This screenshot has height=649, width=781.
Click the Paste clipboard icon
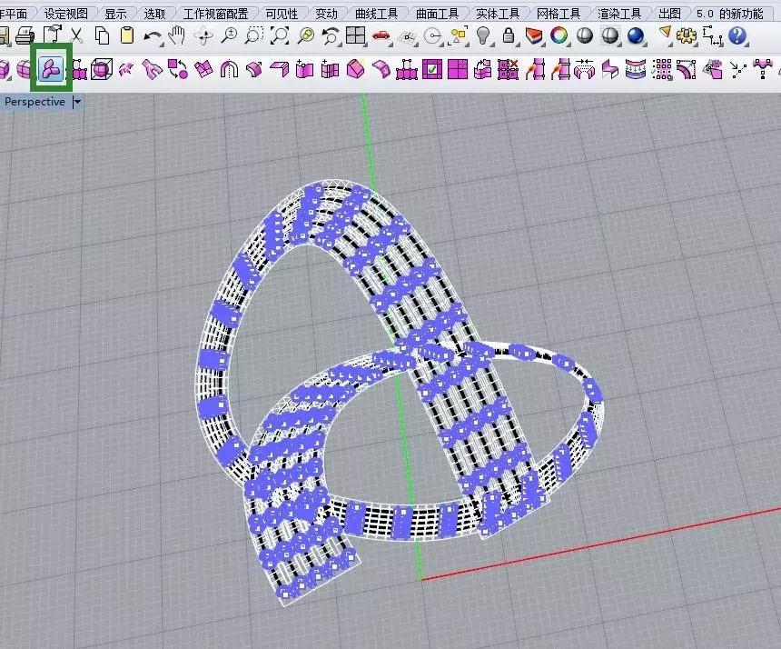pos(127,35)
